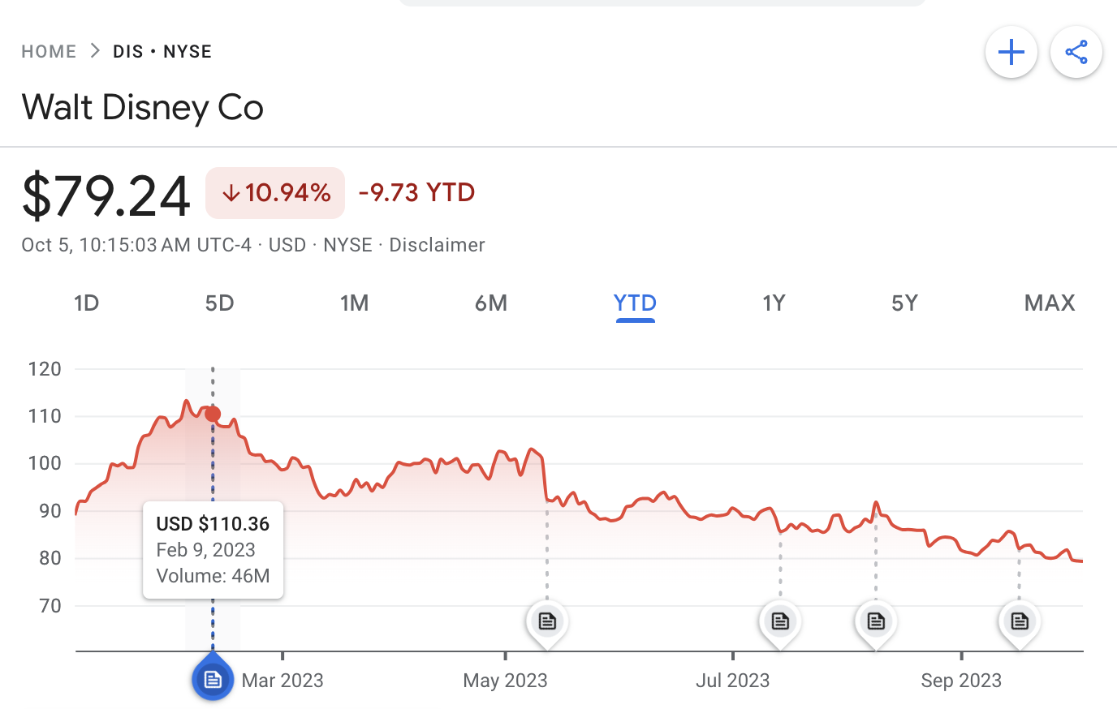Click the share icon

[x=1076, y=53]
